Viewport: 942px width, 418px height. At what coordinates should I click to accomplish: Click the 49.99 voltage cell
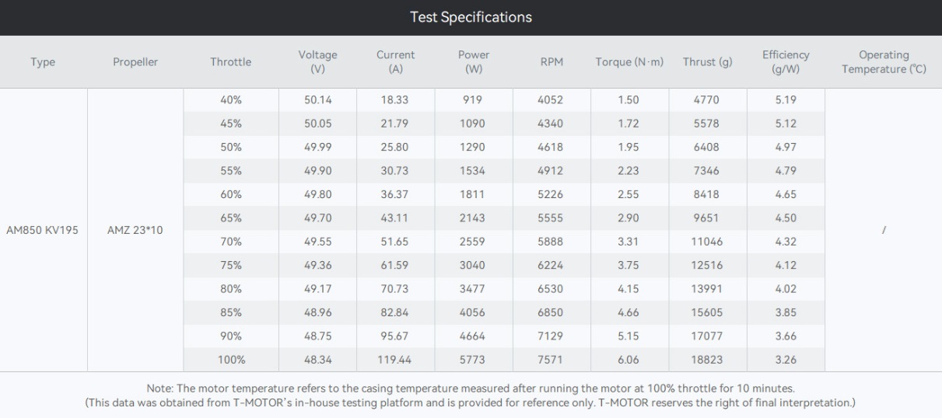pos(317,147)
